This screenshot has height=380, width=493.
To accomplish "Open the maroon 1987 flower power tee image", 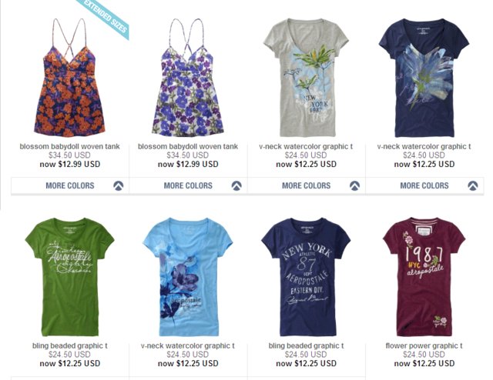I will click(x=424, y=277).
